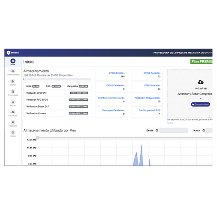Viewport: 217px width, 217px height.
Task: Click the Plan PREMIUM badge
Action: [x=201, y=62]
